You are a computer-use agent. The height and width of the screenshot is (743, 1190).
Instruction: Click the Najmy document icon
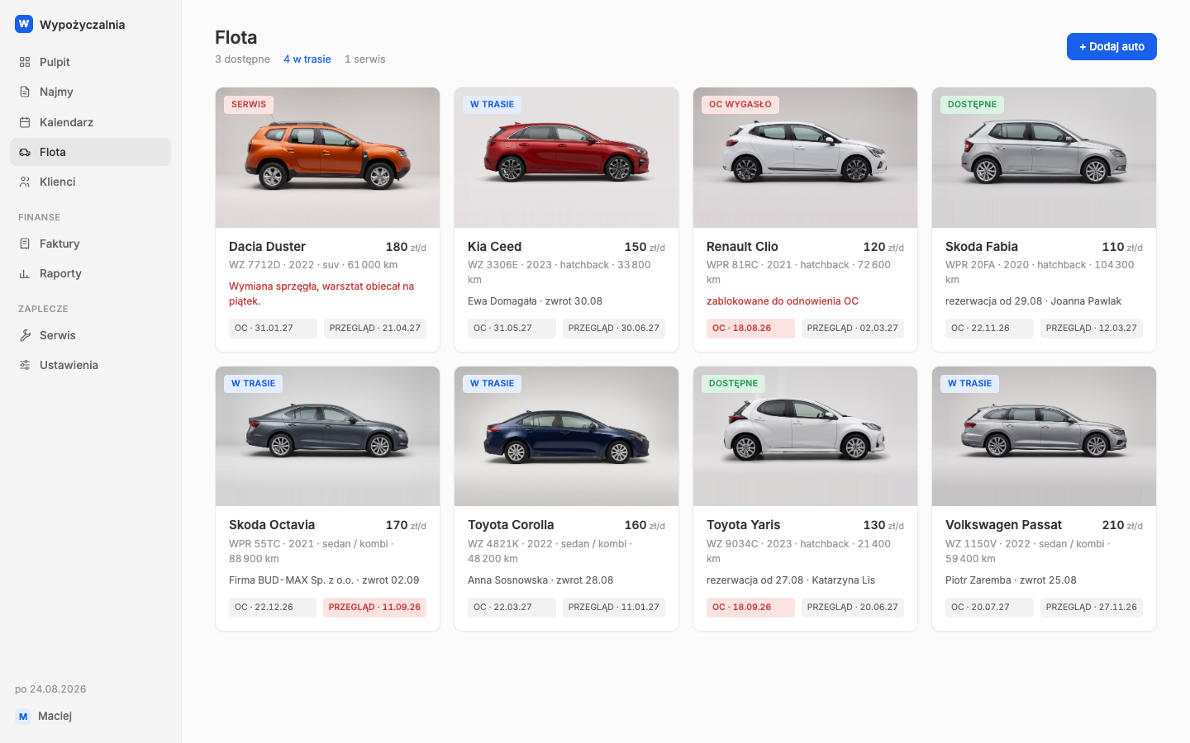coord(25,92)
